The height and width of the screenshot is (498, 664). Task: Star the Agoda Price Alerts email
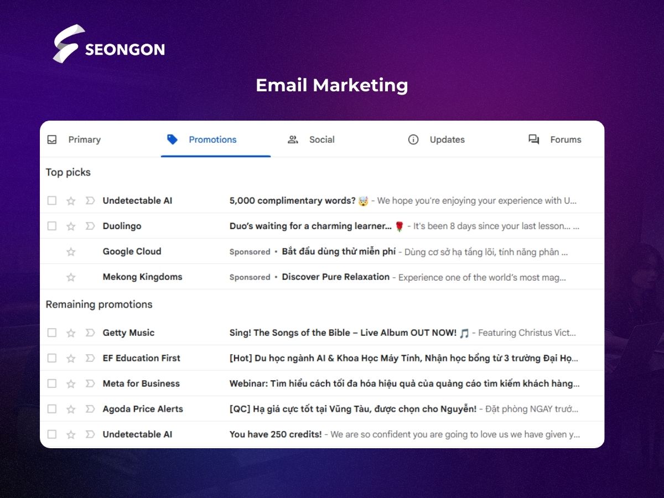71,409
